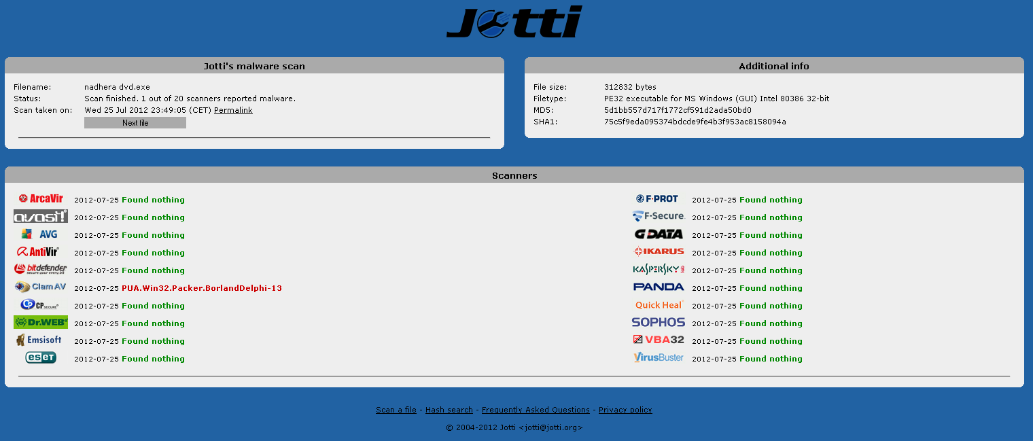Image resolution: width=1033 pixels, height=441 pixels.
Task: Click the 2012-07-25 date beside ClamAV
Action: 97,288
